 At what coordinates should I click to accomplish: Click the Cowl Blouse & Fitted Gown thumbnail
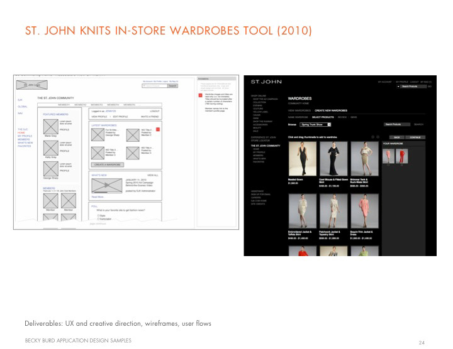(333, 159)
